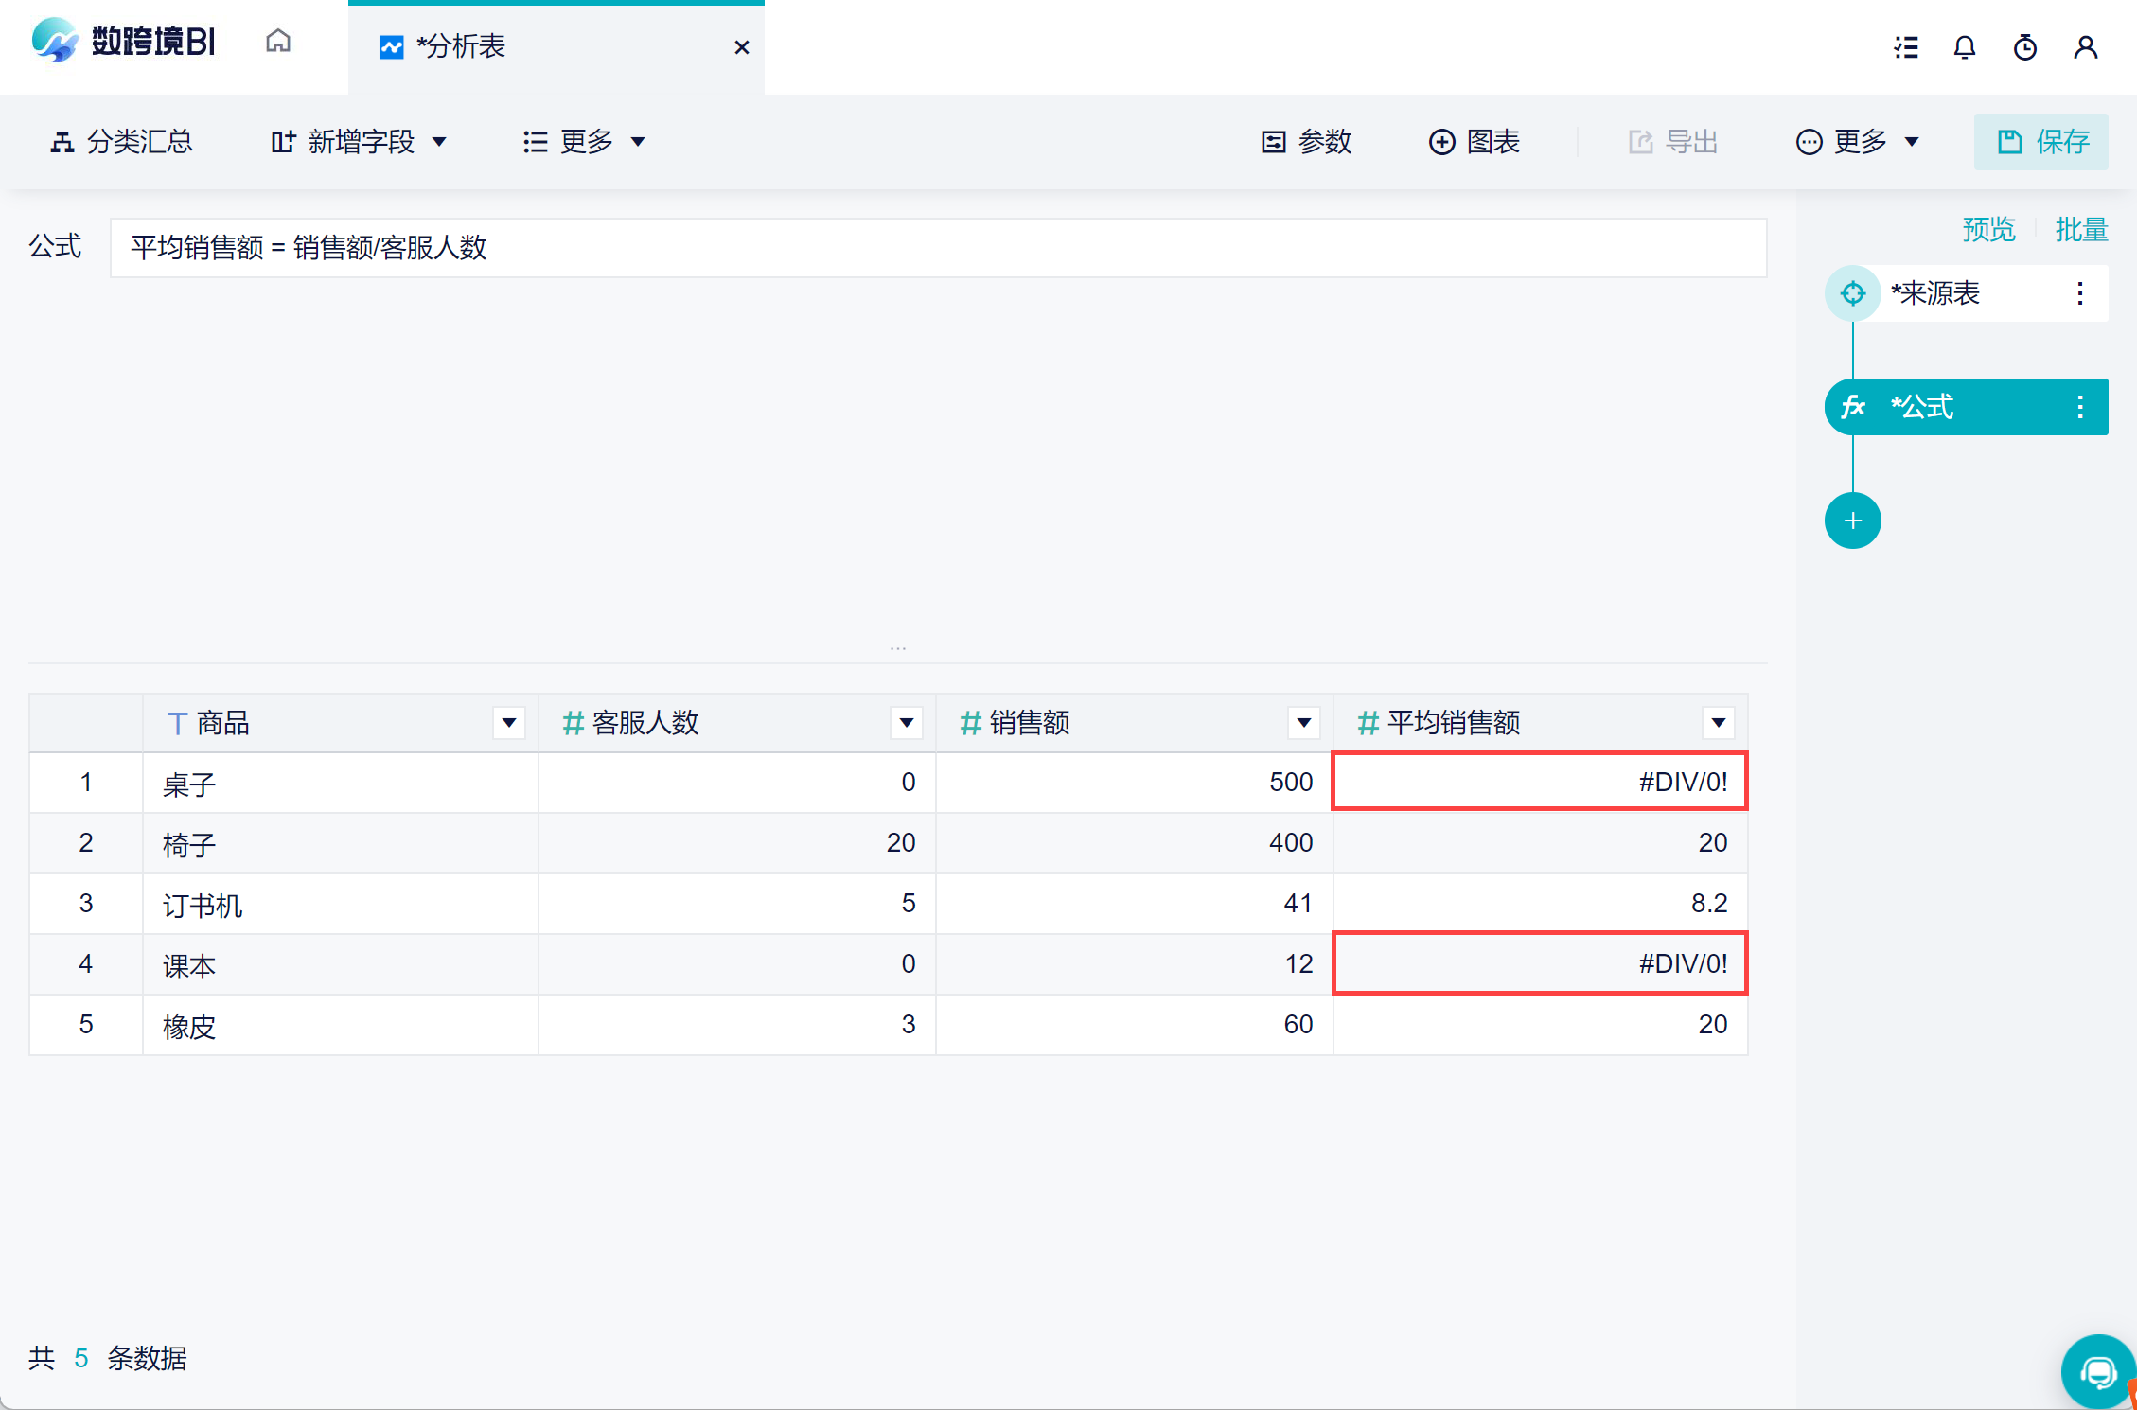
Task: Open the user profile icon
Action: coord(2085,47)
